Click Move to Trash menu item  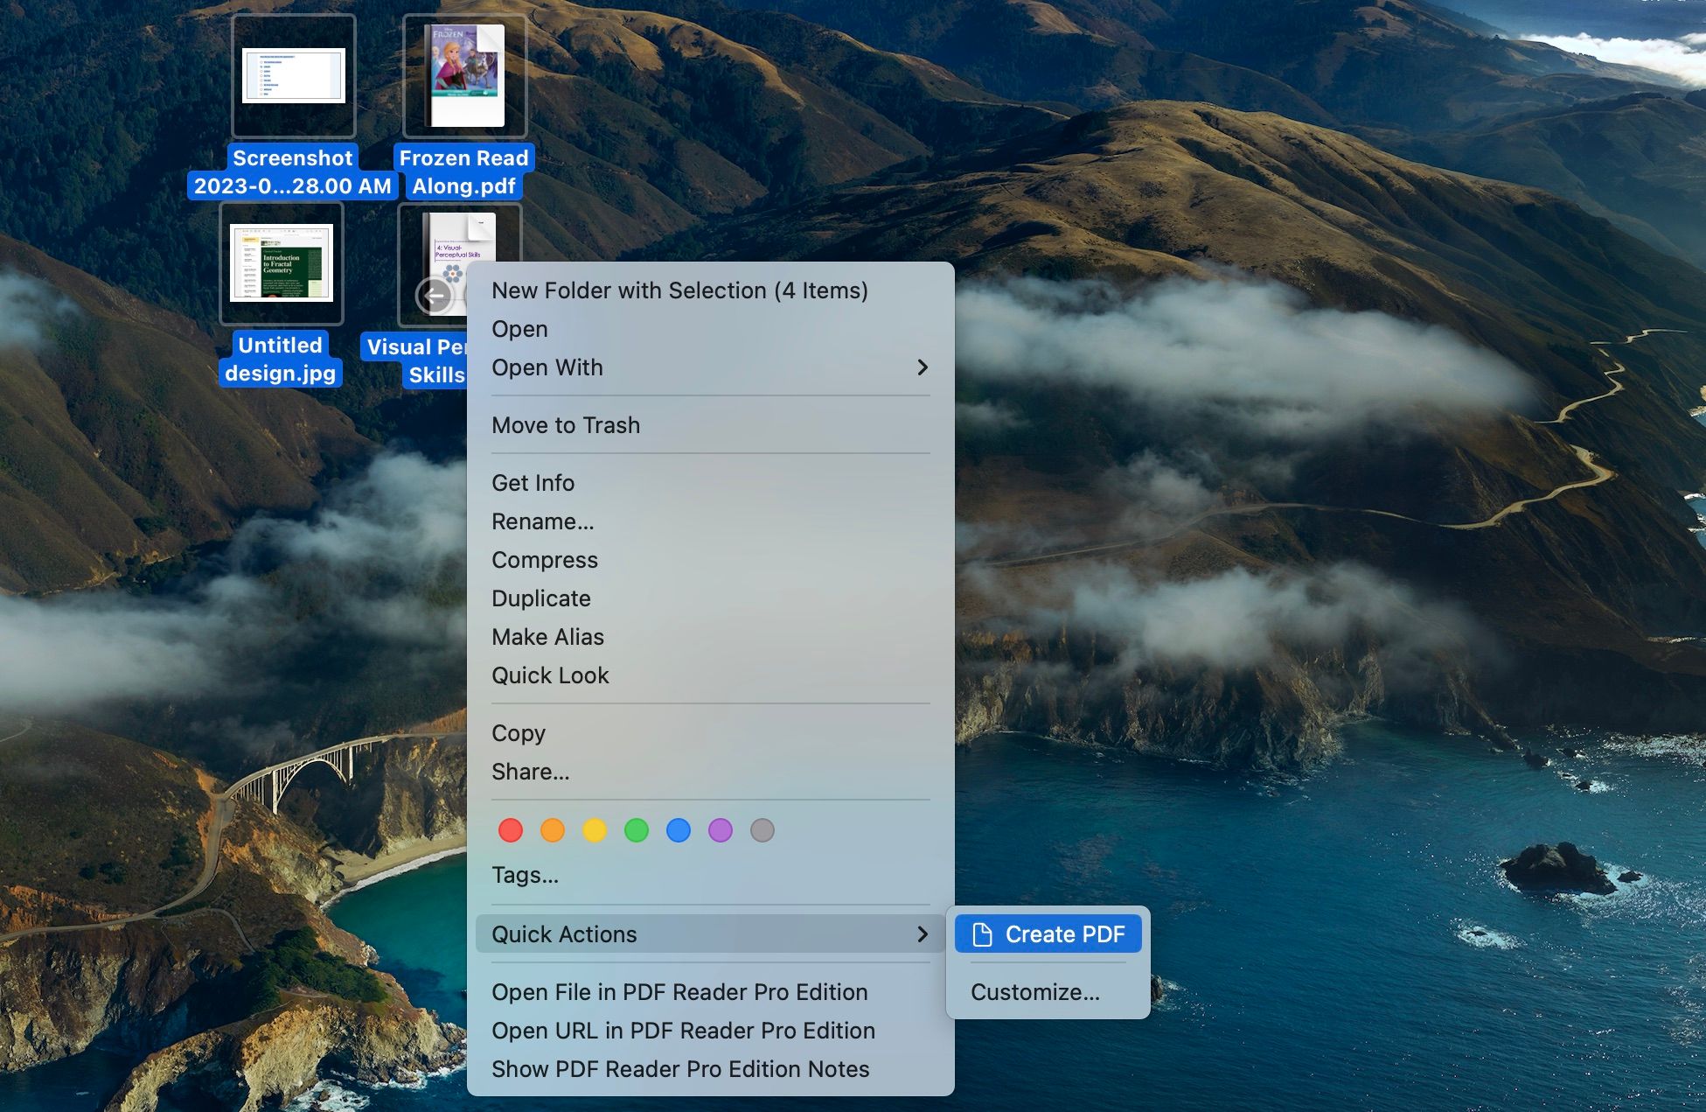pos(566,425)
